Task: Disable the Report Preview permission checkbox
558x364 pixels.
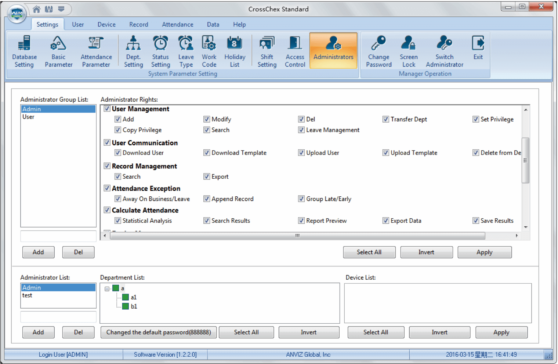Action: click(301, 221)
